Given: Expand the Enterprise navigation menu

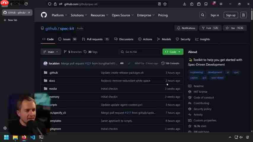Looking at the screenshot, I should 146,15.
